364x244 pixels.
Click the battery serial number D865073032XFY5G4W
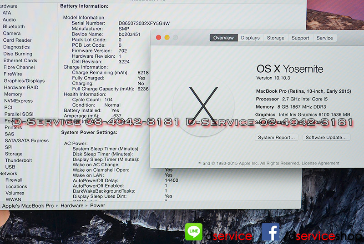pos(144,24)
